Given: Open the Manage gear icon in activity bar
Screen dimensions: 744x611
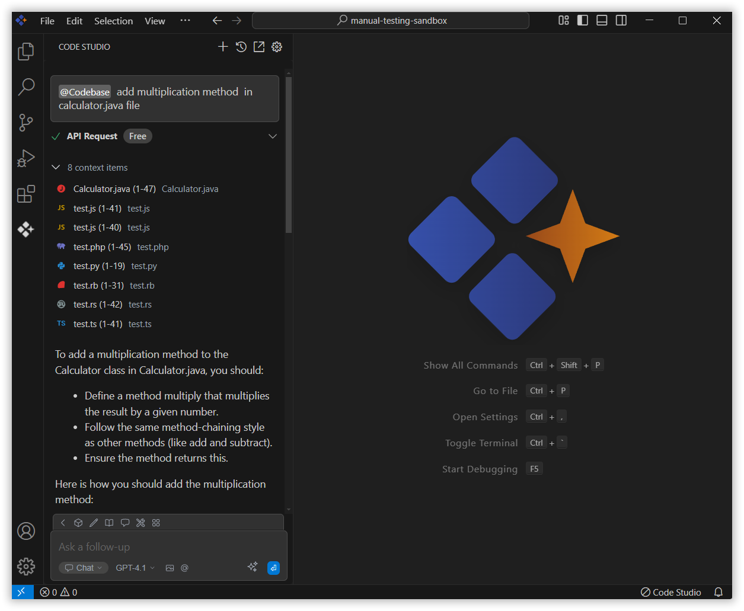Looking at the screenshot, I should pyautogui.click(x=26, y=567).
